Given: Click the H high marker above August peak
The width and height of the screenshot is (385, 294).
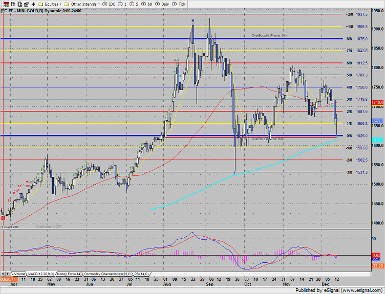Looking at the screenshot, I should (x=193, y=21).
